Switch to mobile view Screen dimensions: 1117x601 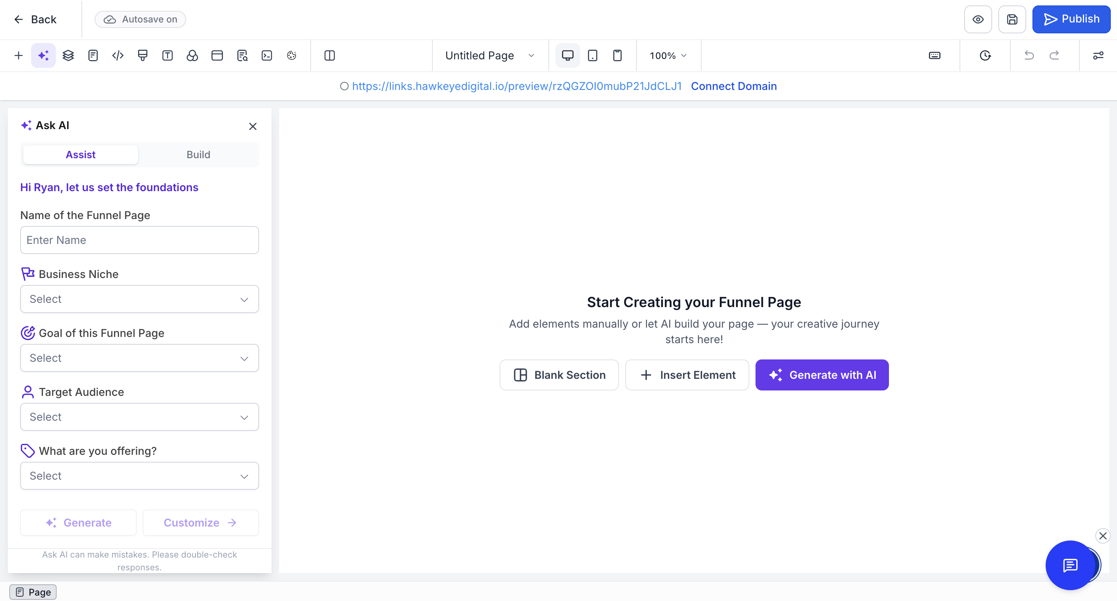(617, 55)
